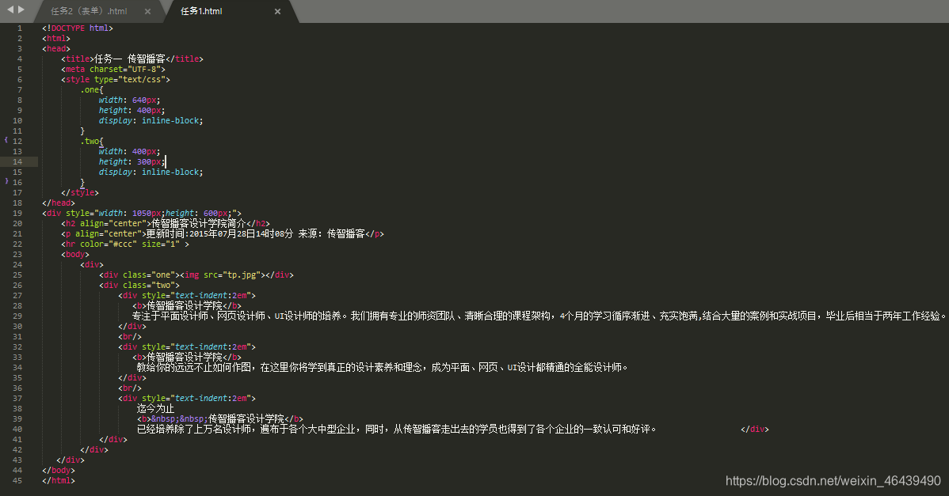
Task: Click display: inline-block; on line 15
Action: (x=151, y=172)
